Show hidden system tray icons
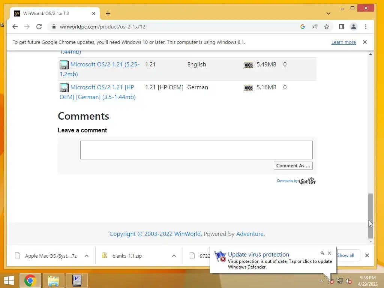 (x=321, y=281)
